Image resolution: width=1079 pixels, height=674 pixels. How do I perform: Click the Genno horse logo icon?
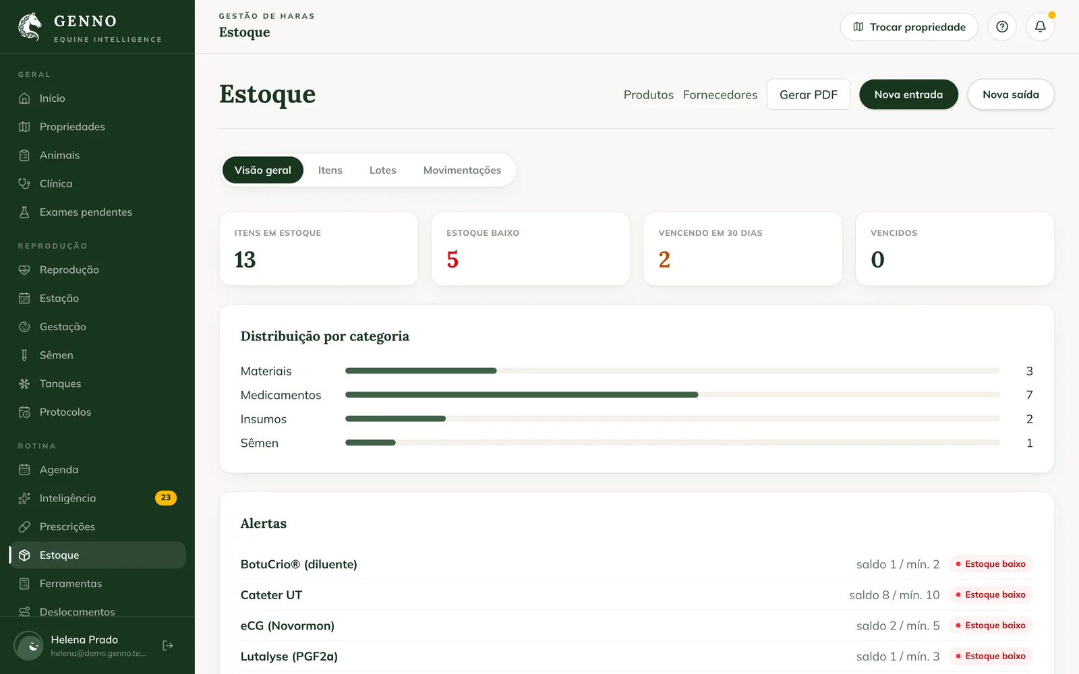(x=30, y=27)
